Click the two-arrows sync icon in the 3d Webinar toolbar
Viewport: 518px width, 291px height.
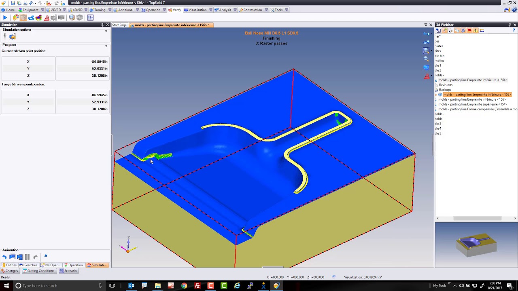point(482,31)
